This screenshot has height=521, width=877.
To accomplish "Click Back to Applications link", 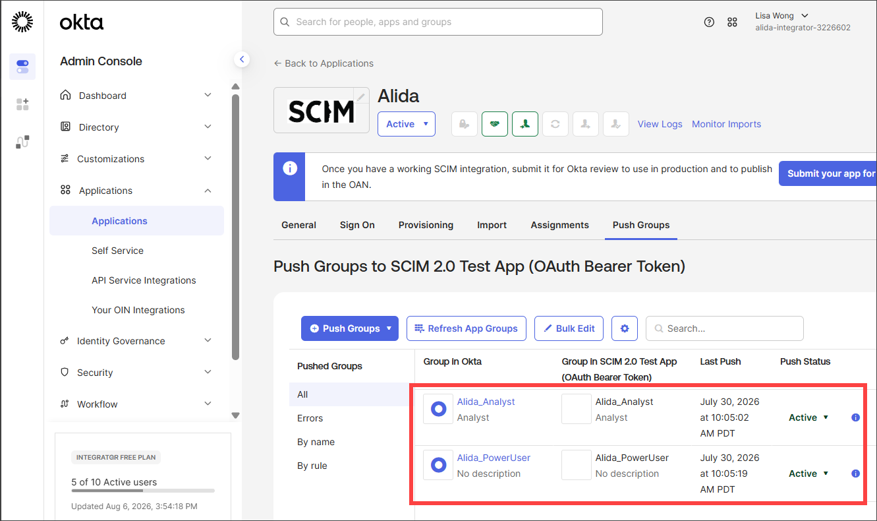I will coord(324,63).
